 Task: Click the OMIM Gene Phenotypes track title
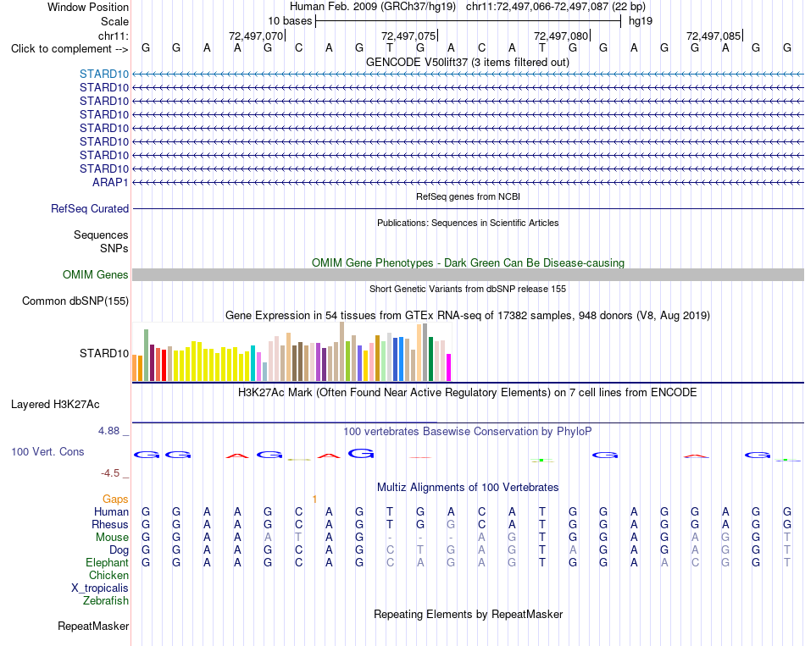tap(469, 262)
